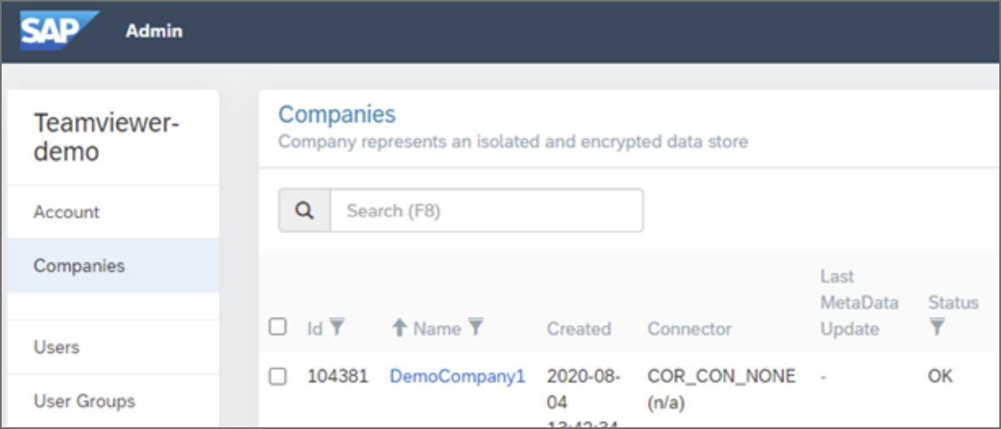Click the Connector column header
Image resolution: width=1001 pixels, height=429 pixels.
689,329
